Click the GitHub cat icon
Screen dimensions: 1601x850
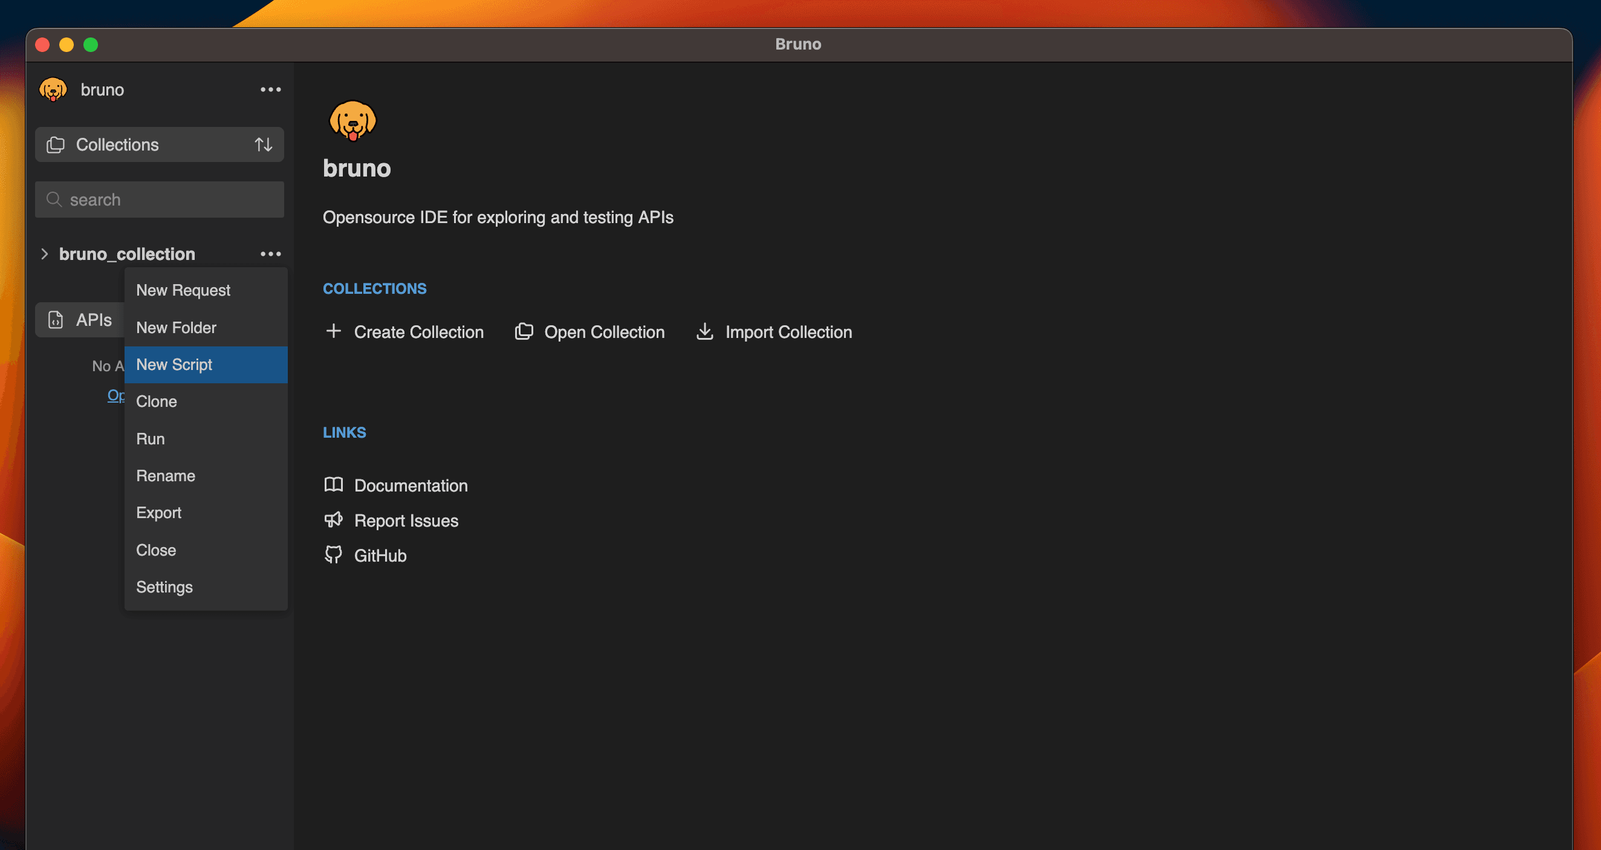click(334, 555)
